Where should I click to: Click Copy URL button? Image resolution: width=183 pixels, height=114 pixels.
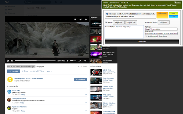(x=164, y=22)
